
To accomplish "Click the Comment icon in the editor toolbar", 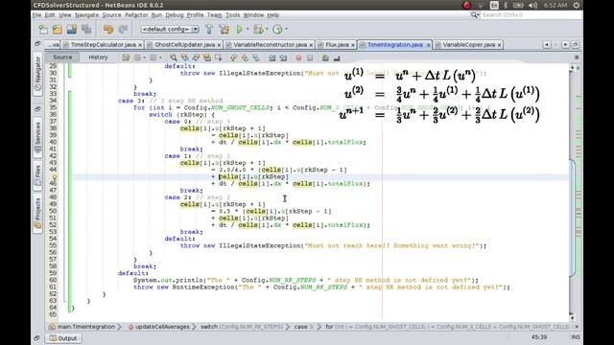I will (x=325, y=57).
